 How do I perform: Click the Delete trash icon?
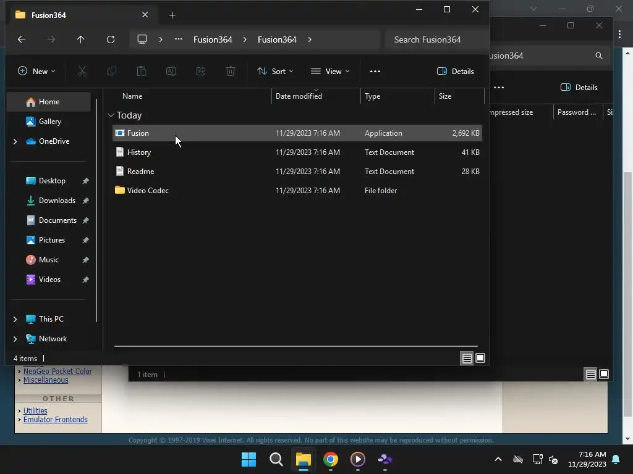click(x=231, y=72)
